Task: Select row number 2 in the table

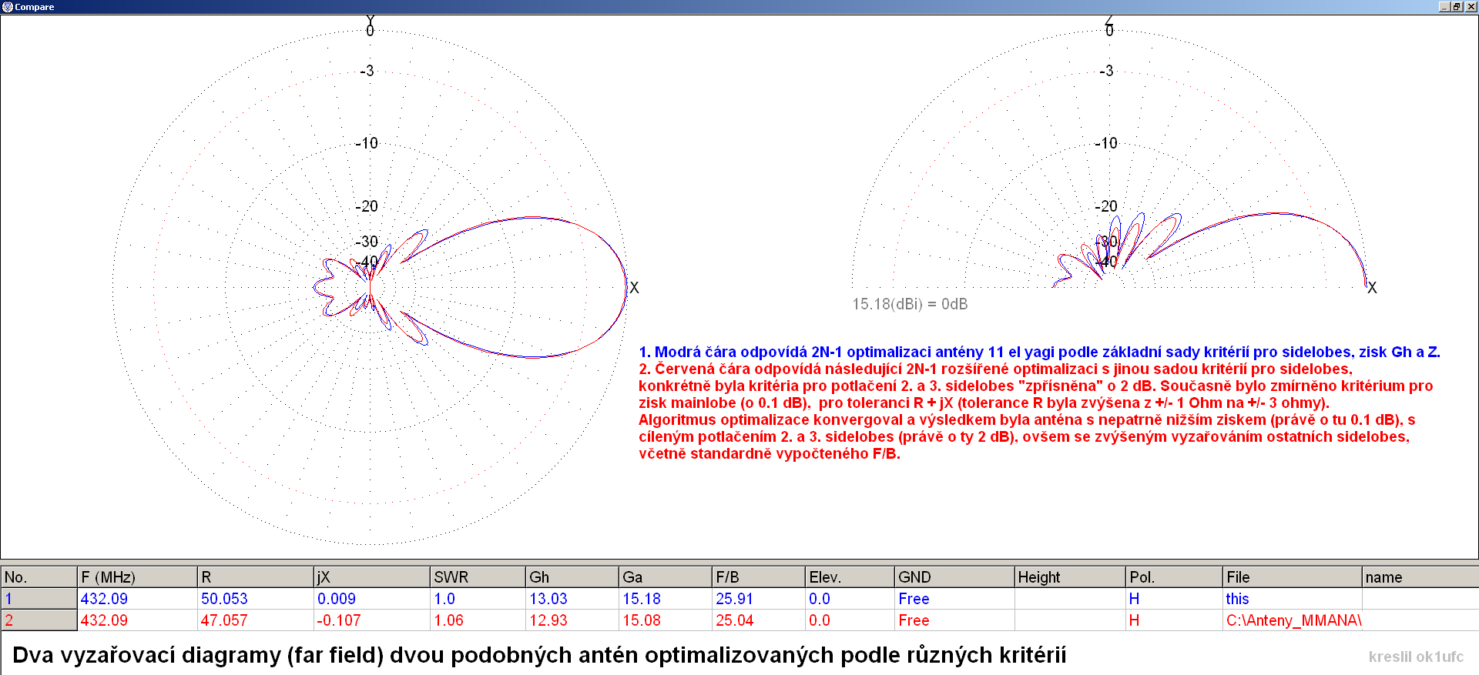Action: click(39, 620)
